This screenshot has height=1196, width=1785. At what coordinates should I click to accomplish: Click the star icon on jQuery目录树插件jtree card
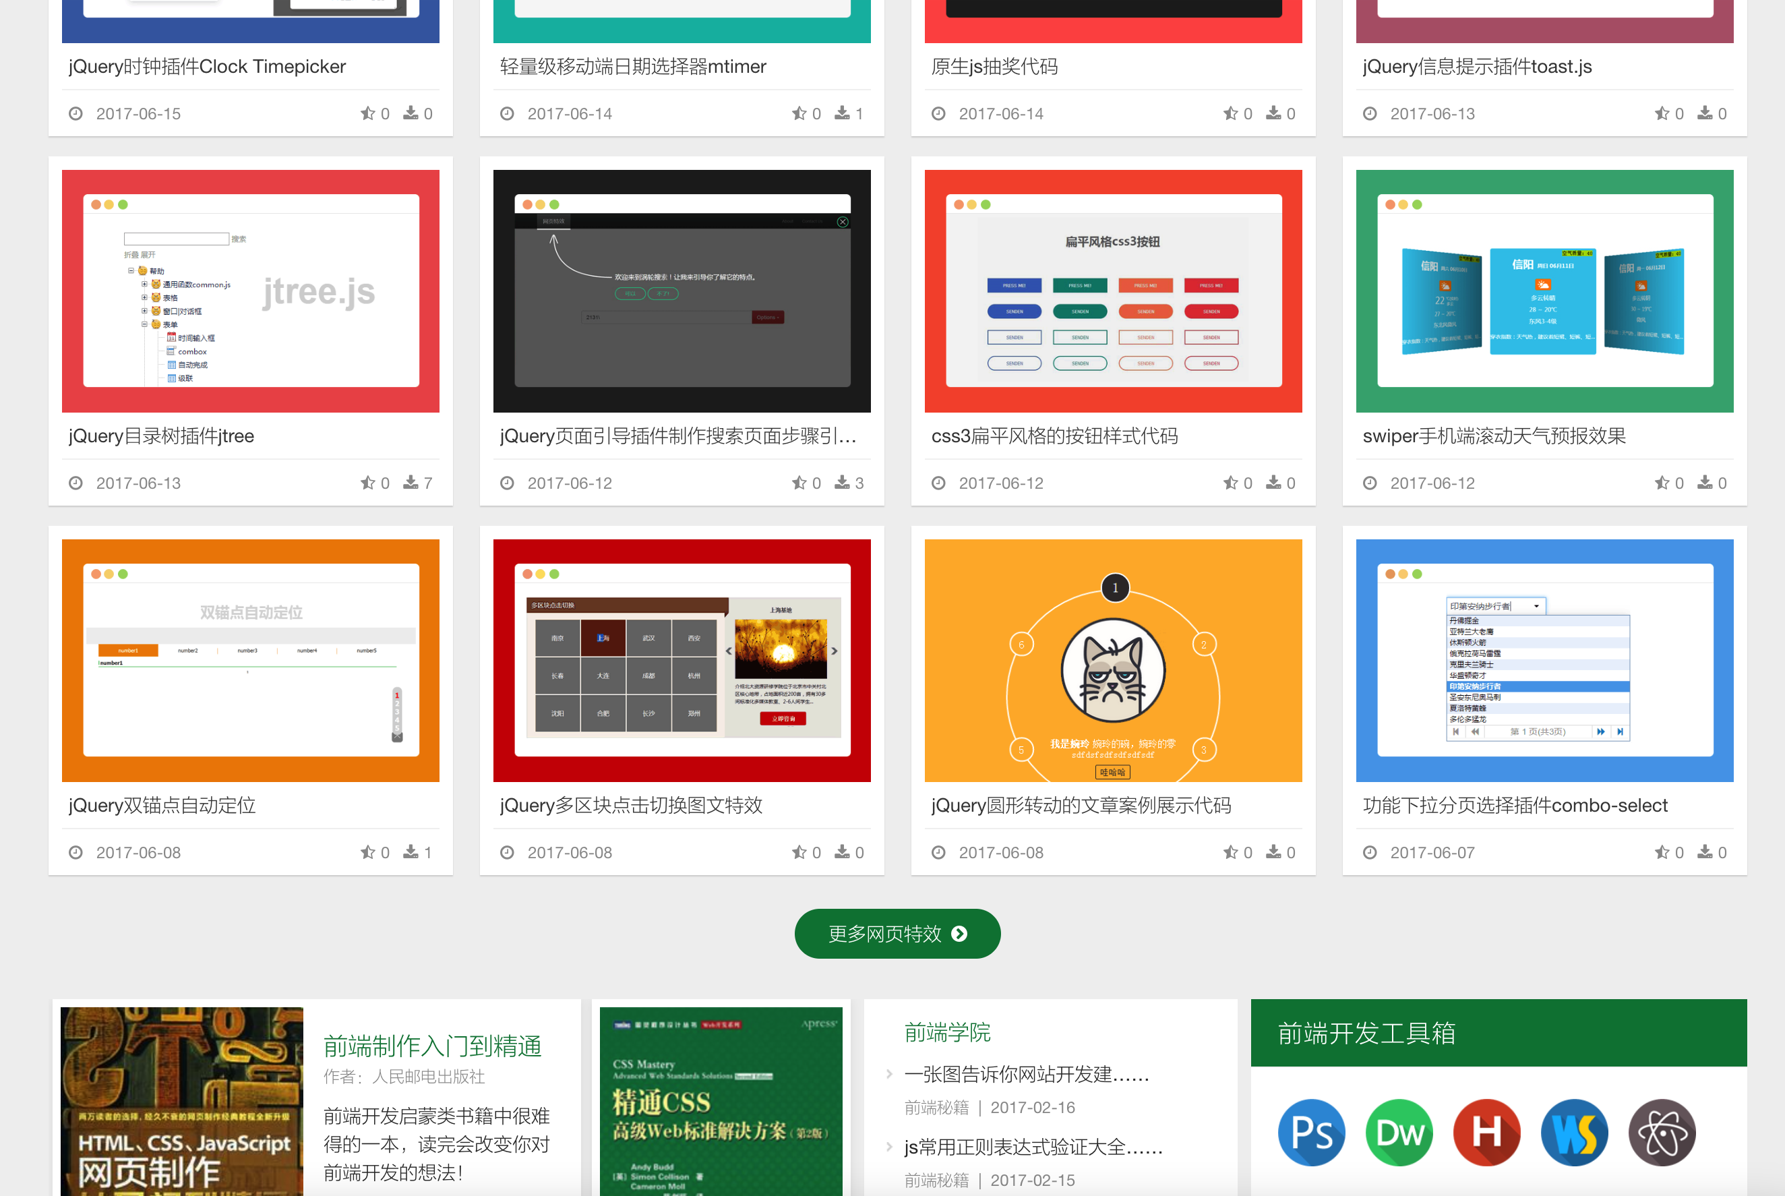coord(367,483)
